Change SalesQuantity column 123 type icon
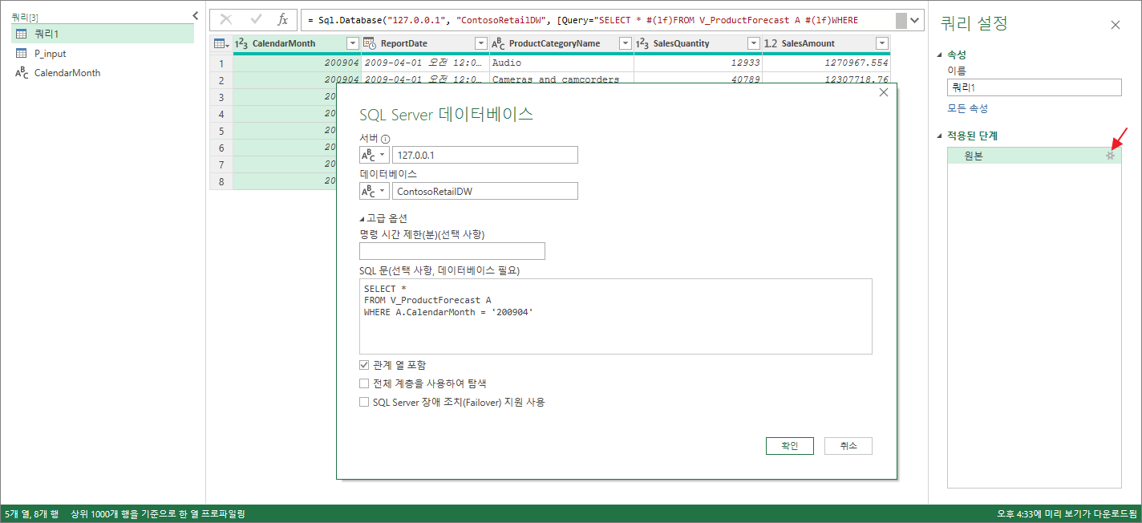The width and height of the screenshot is (1142, 523). tap(642, 43)
